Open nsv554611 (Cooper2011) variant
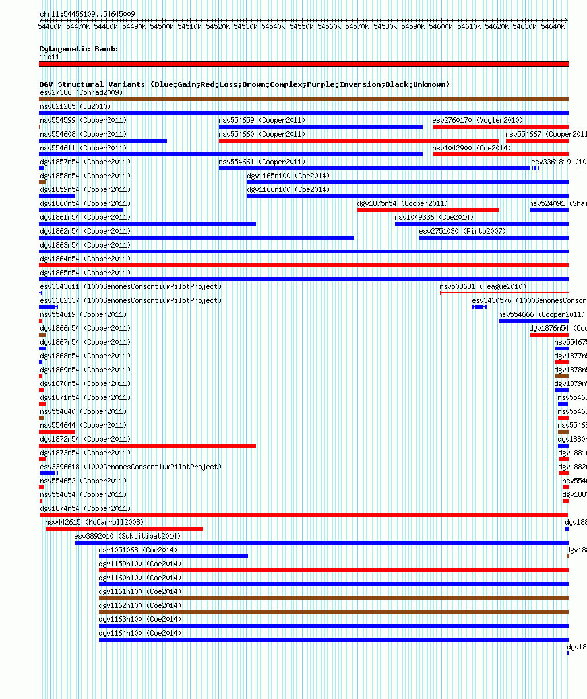The height and width of the screenshot is (699, 587). [83, 148]
